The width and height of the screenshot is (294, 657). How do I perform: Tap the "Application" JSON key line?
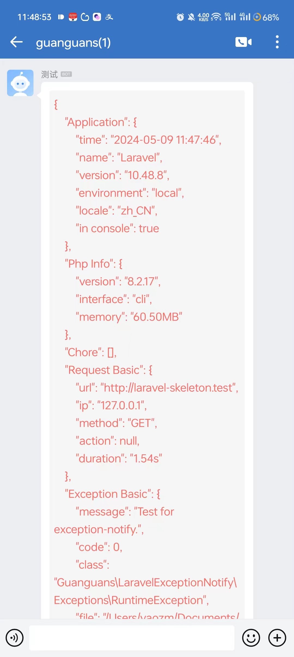tap(101, 122)
